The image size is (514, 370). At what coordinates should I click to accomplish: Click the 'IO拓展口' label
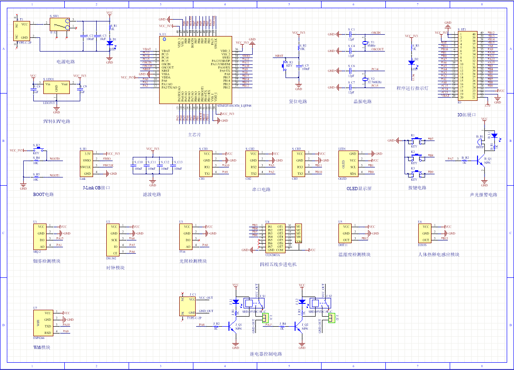[x=467, y=115]
